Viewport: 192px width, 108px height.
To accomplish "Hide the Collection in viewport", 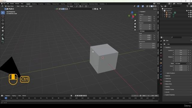I will point(189,11).
